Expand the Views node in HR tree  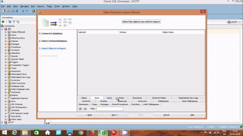tap(6, 35)
